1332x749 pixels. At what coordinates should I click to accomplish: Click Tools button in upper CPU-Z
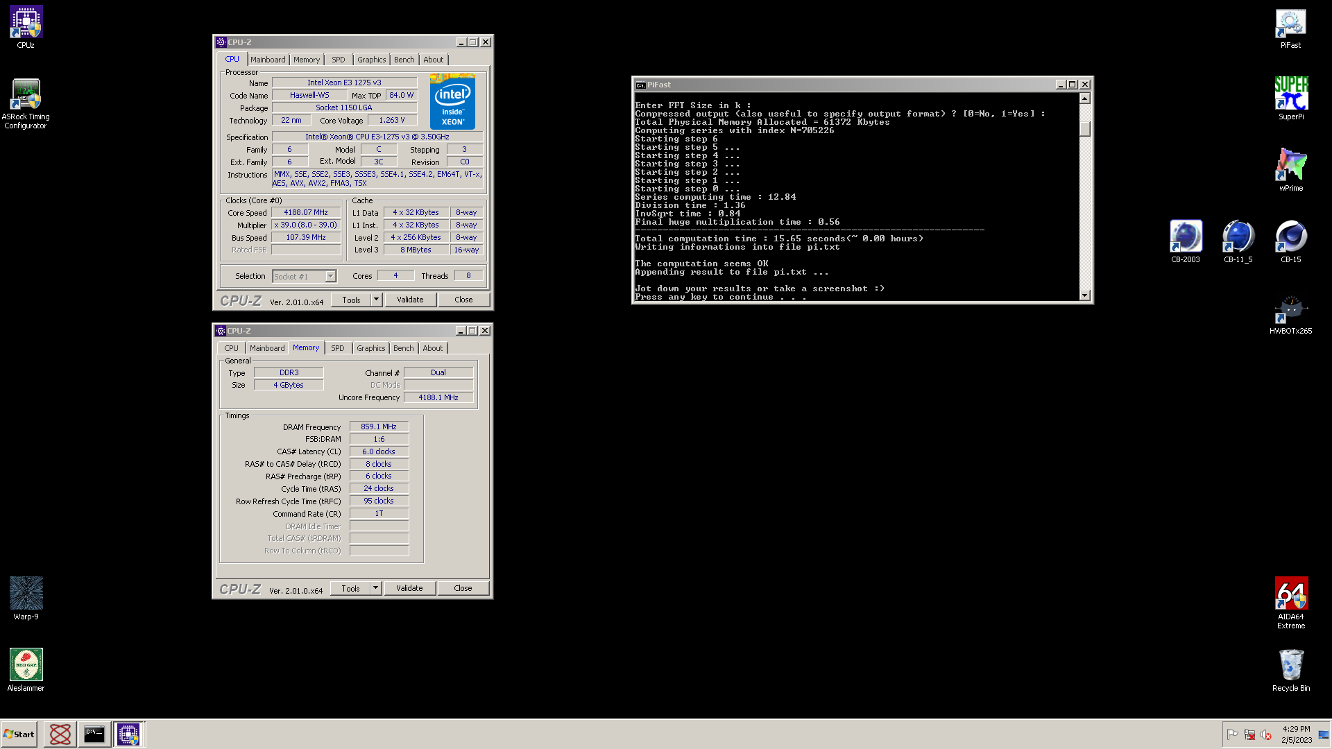pyautogui.click(x=351, y=300)
